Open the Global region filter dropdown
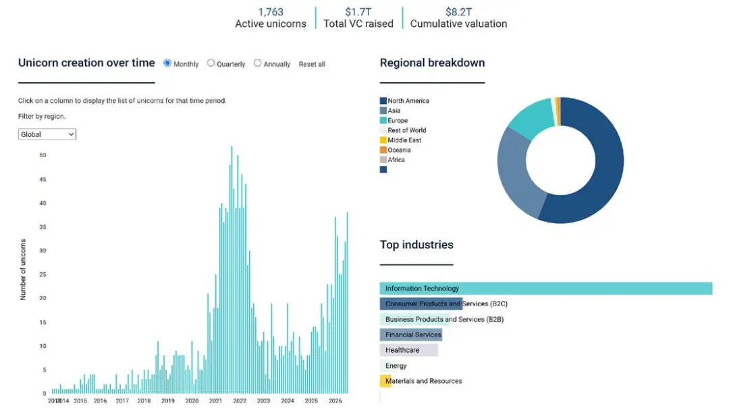The height and width of the screenshot is (408, 729). [47, 134]
